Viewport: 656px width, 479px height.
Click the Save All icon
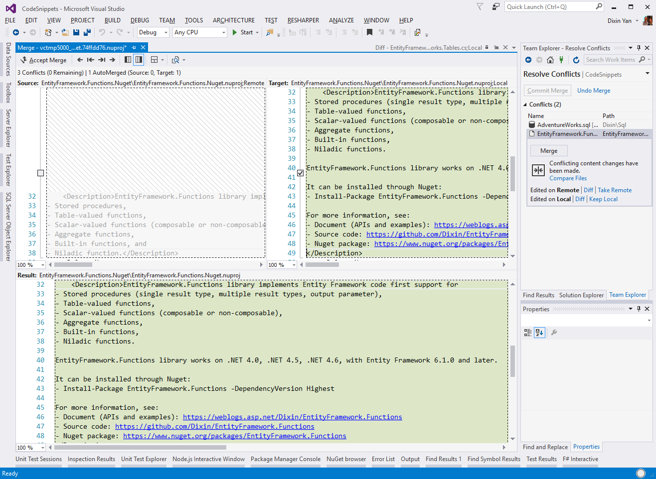(x=87, y=32)
